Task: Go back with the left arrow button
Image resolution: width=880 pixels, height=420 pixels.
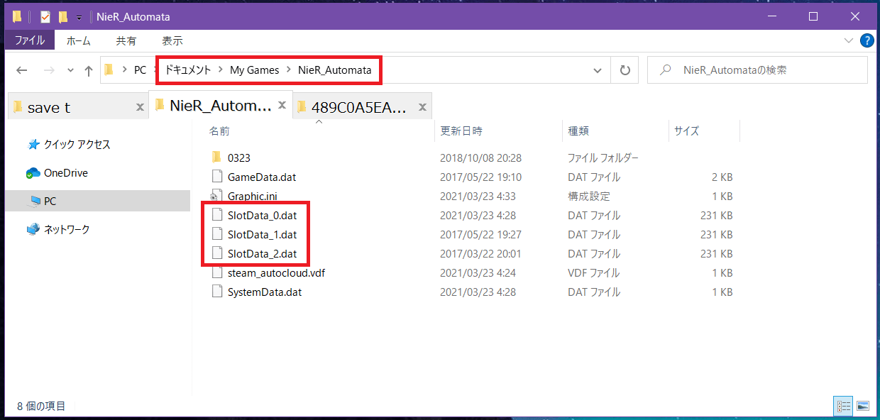Action: (x=21, y=70)
